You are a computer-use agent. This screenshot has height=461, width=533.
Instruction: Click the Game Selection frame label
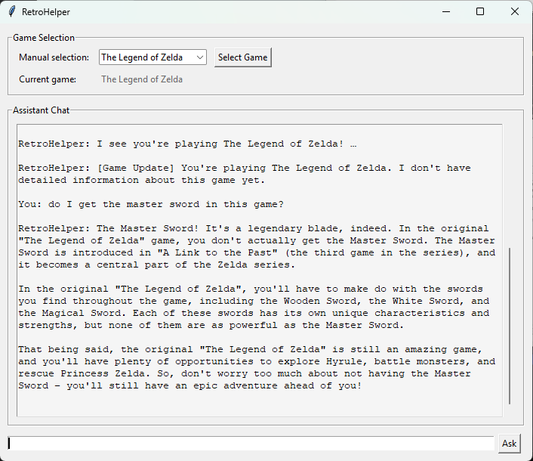click(x=44, y=38)
